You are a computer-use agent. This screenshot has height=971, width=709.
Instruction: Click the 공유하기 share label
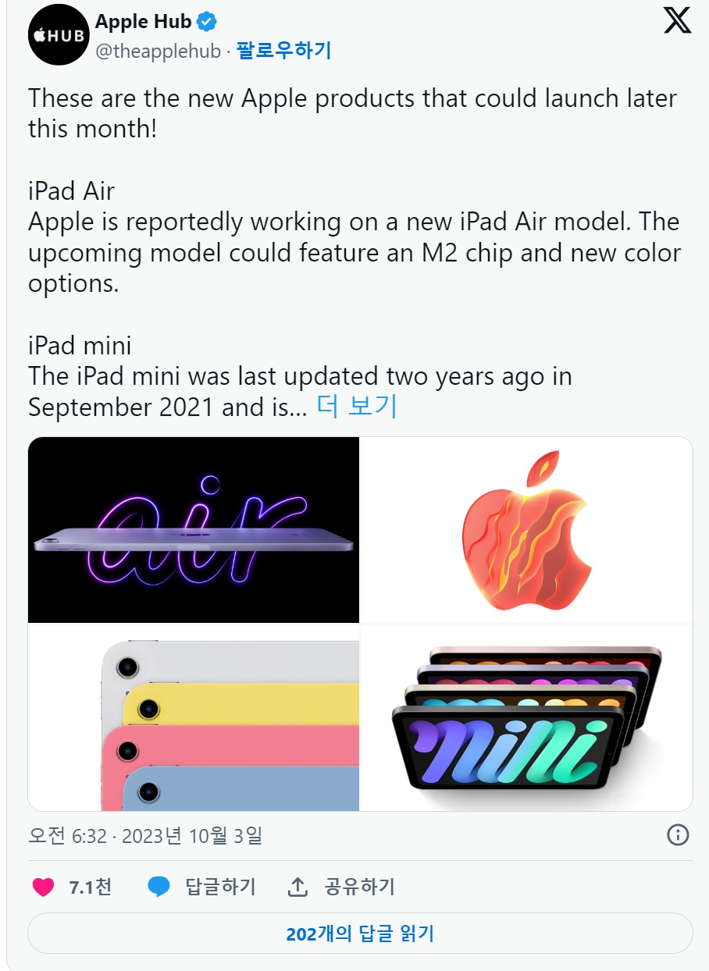click(359, 887)
